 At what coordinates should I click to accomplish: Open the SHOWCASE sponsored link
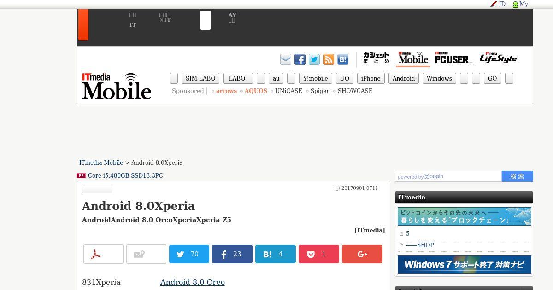pos(355,91)
